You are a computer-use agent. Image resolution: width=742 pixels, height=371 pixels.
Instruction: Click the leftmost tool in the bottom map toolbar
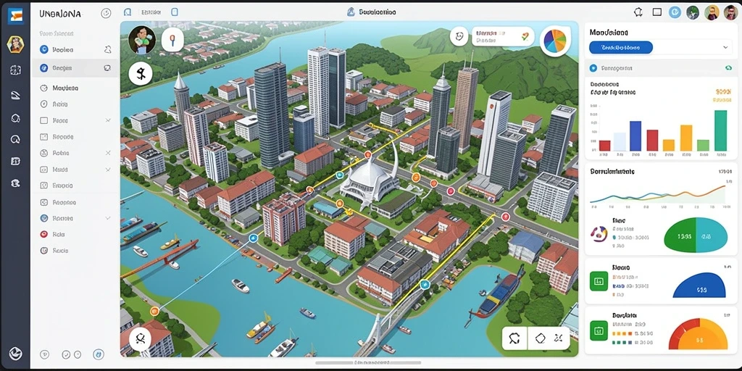pyautogui.click(x=514, y=338)
